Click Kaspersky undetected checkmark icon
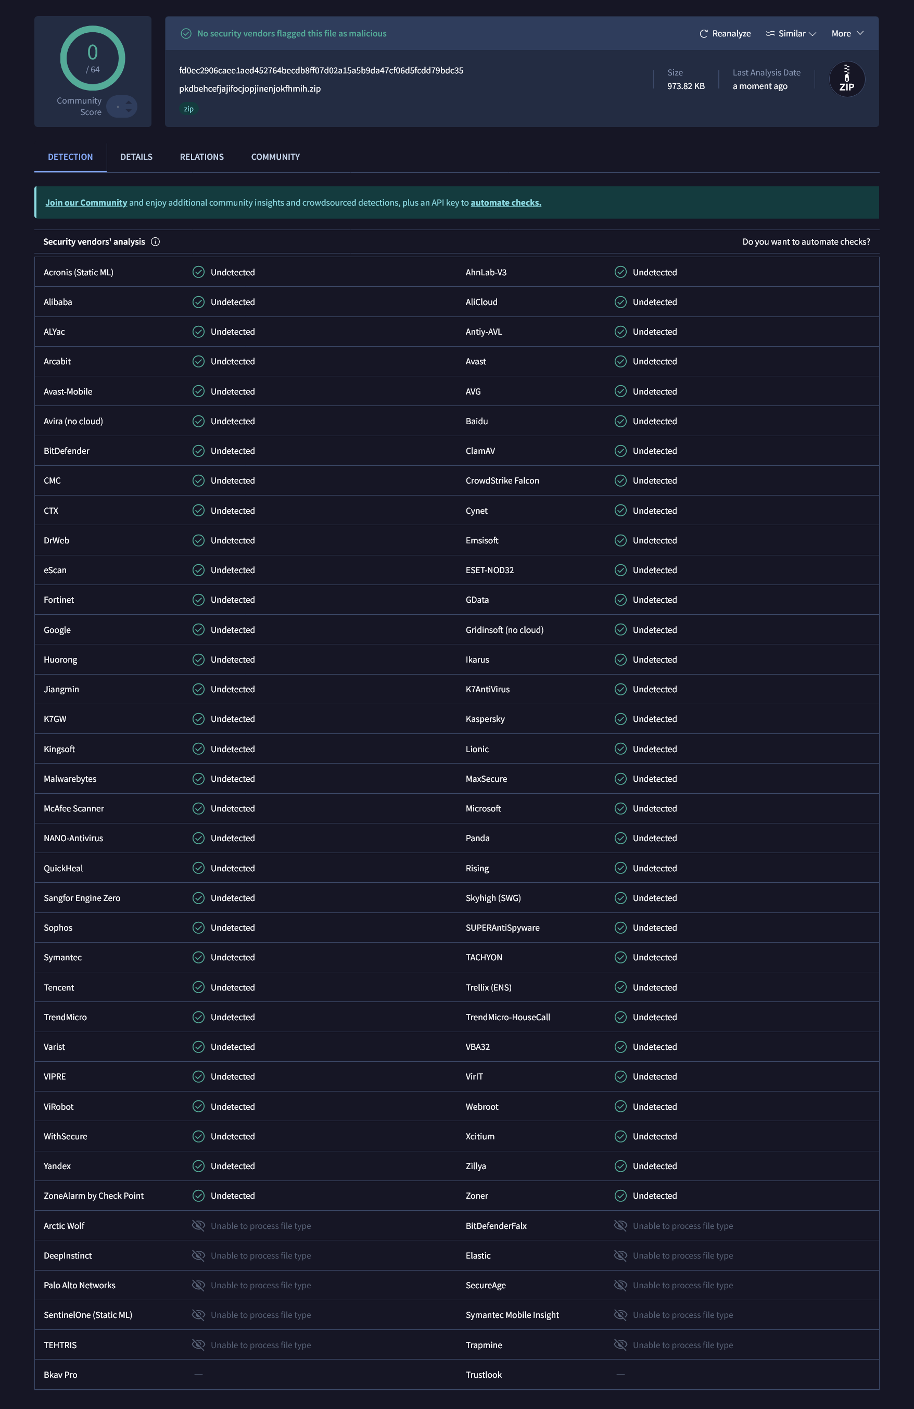Viewport: 914px width, 1409px height. [x=620, y=719]
